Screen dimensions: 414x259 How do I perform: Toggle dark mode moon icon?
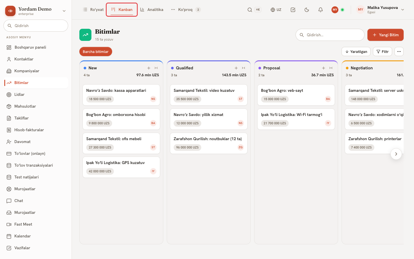click(307, 10)
